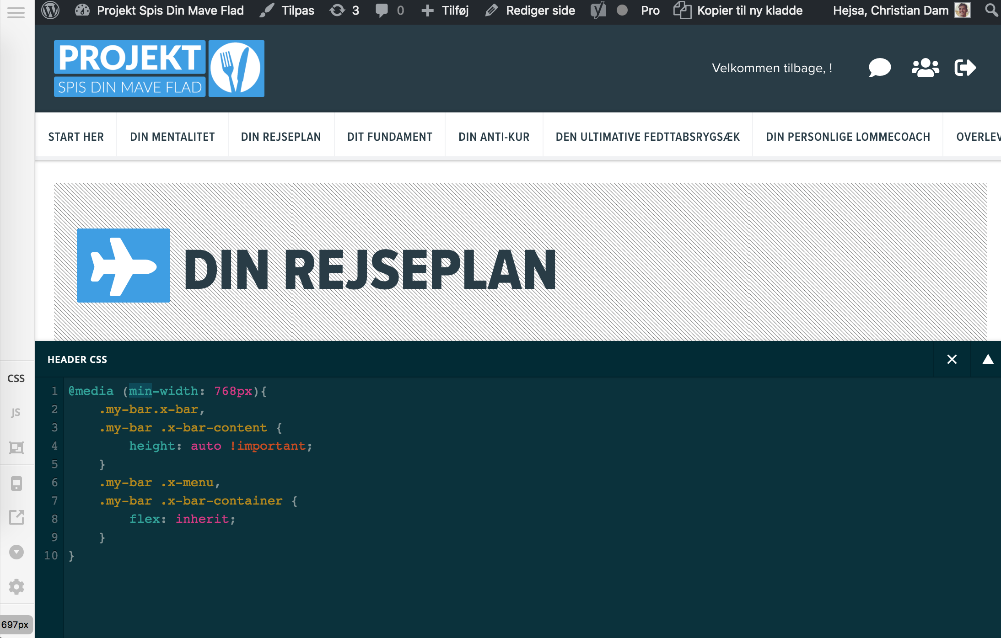1001x638 pixels.
Task: Open the settings gear in the sidebar
Action: pos(16,586)
